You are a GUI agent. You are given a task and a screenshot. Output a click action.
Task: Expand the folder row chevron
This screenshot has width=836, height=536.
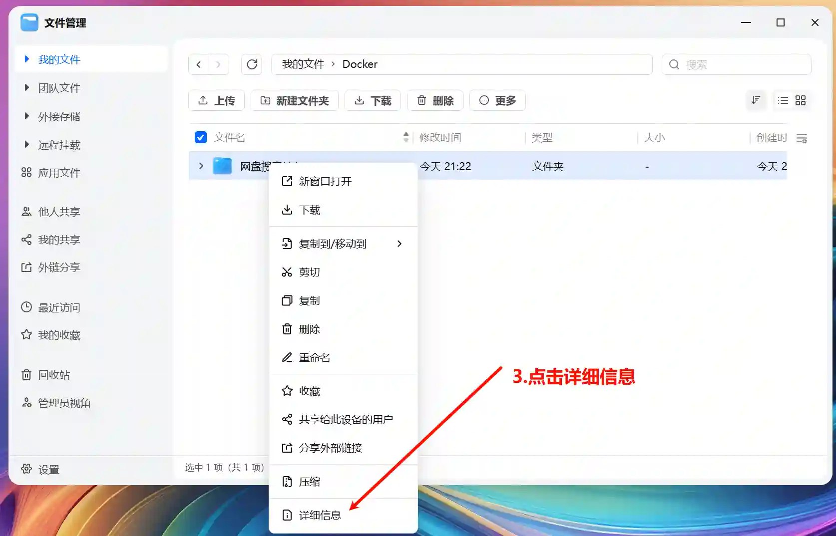pyautogui.click(x=201, y=166)
